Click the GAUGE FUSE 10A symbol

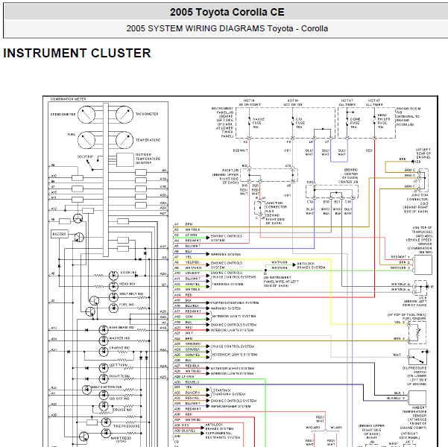click(x=250, y=123)
